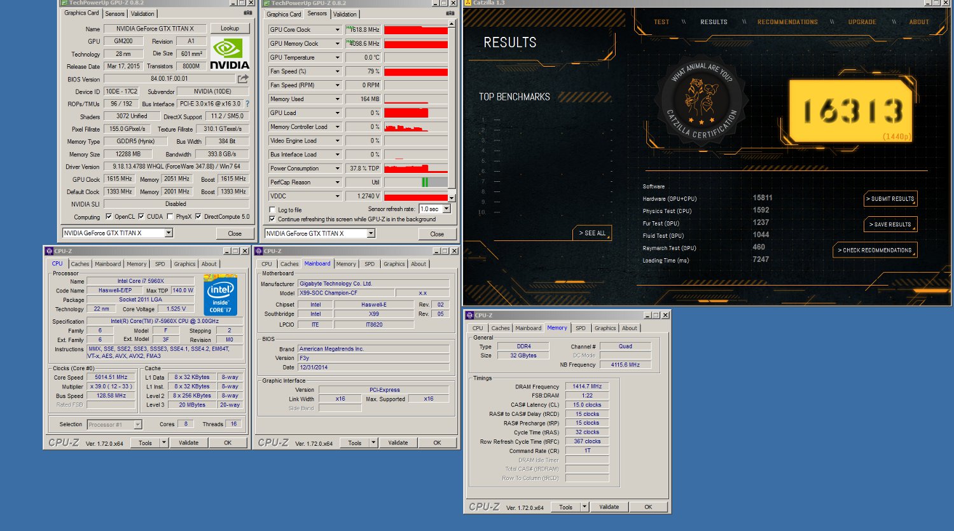Click the camera screenshot icon in GPU-Z Sensors window
Viewport: 954px width, 531px height.
[x=450, y=13]
